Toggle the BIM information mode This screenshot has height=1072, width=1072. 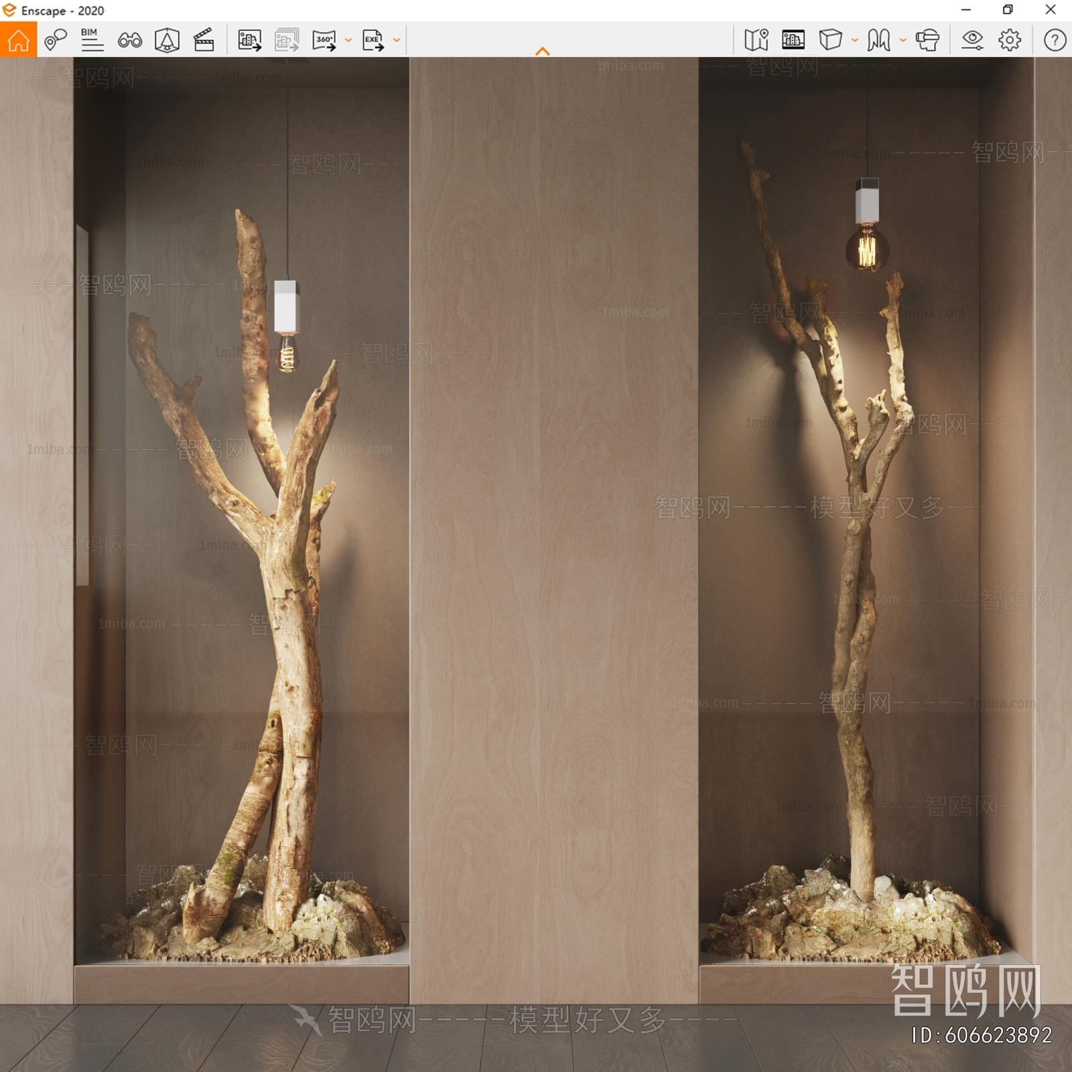[x=92, y=40]
